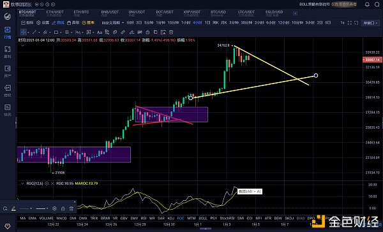Switch to the ETH/USDT tab

[55, 13]
